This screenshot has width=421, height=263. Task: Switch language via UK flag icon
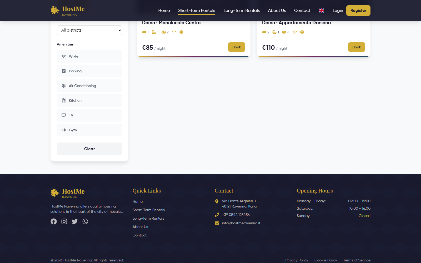[x=321, y=11]
